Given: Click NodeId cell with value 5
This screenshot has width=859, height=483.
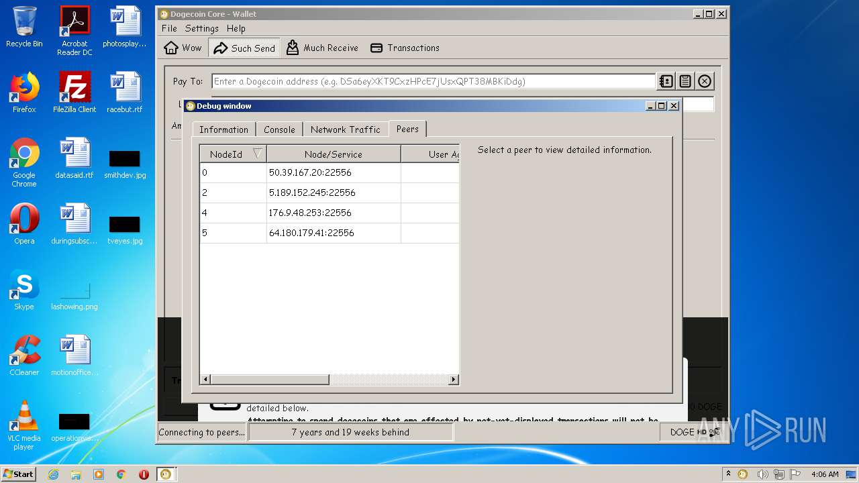Looking at the screenshot, I should [x=233, y=233].
